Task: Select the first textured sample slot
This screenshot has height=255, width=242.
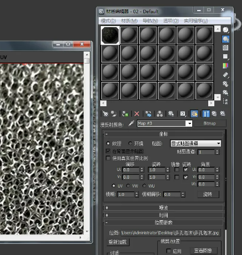Action: (x=110, y=35)
